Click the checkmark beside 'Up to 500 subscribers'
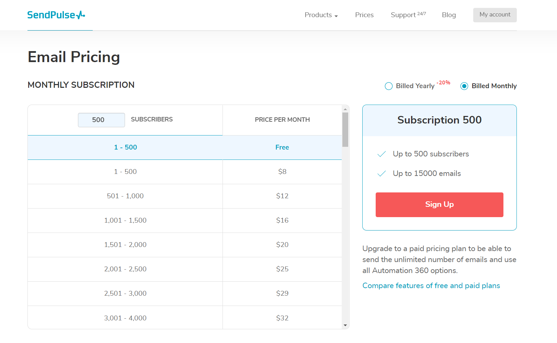 pyautogui.click(x=381, y=154)
